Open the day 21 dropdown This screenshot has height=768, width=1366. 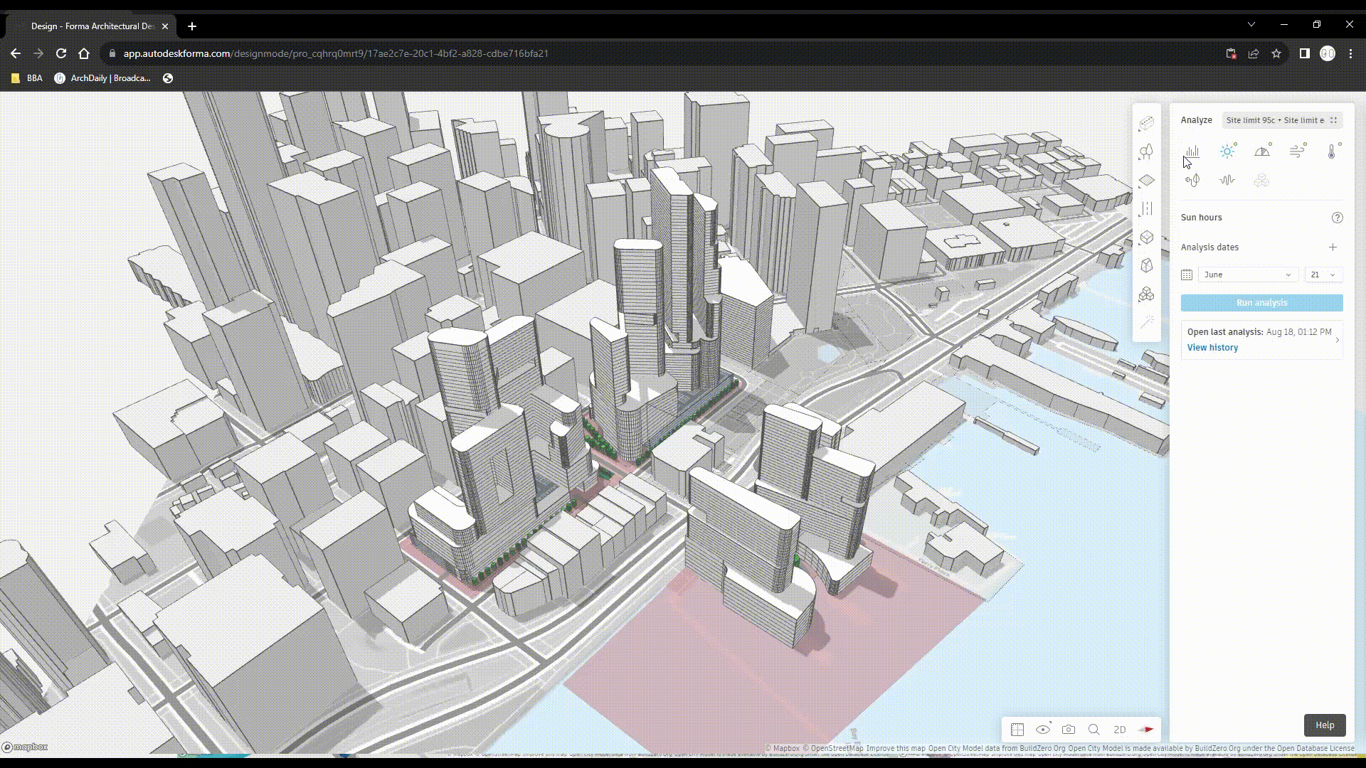(x=1323, y=274)
